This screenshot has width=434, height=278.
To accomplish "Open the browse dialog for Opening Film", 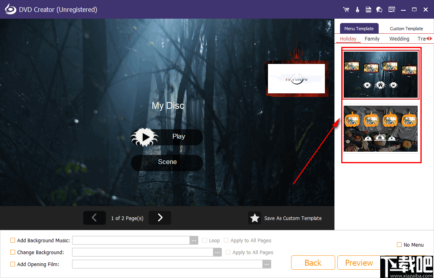I will pyautogui.click(x=267, y=264).
